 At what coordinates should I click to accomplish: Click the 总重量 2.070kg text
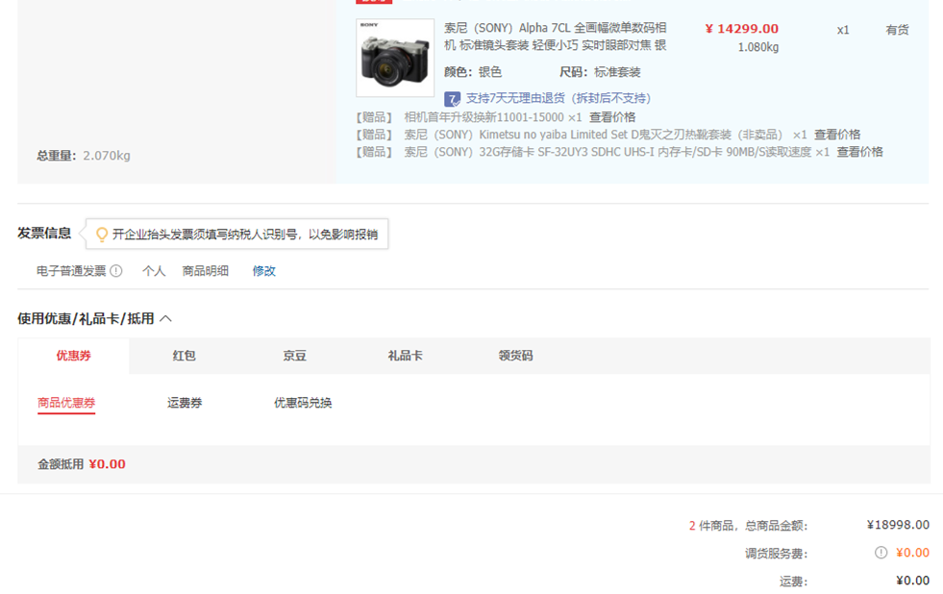pyautogui.click(x=84, y=156)
